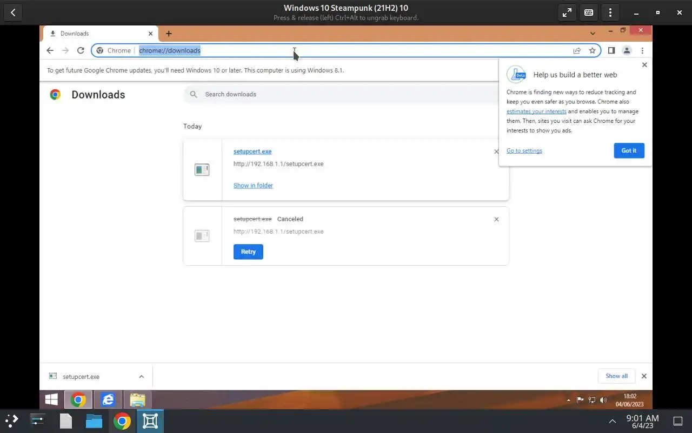Expand the tab search chevron
Screen dimensions: 692x433
tap(593, 33)
